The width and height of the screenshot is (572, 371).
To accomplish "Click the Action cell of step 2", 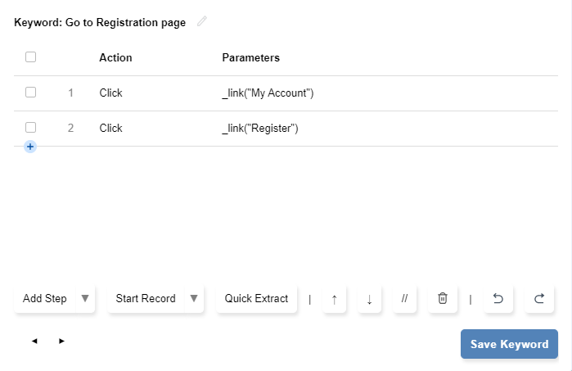I will pos(110,129).
